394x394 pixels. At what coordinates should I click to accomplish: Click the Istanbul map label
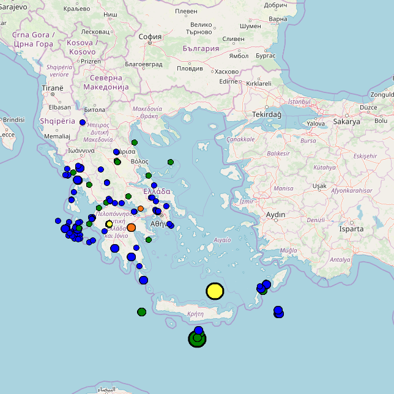pos(299,102)
